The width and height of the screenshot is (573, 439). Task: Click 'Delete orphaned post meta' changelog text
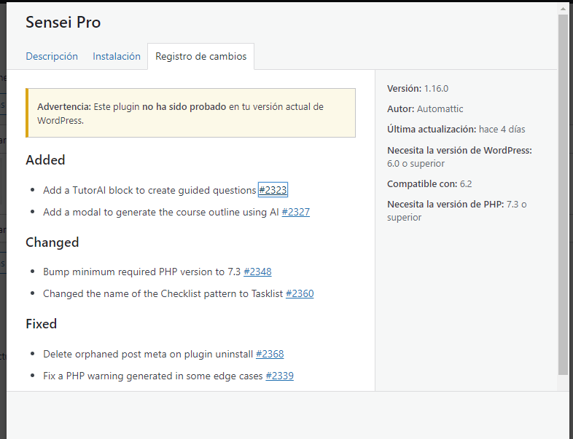tap(148, 354)
